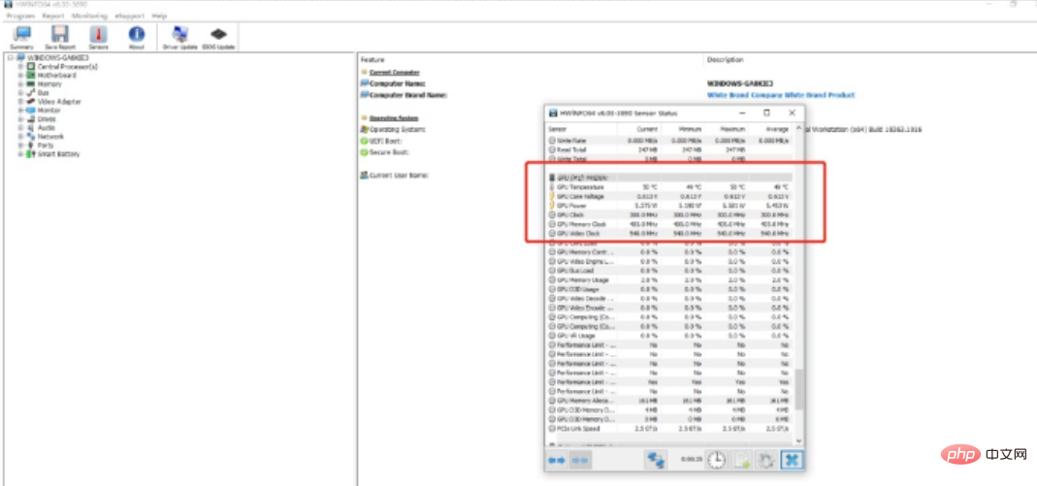Select the GPU Video Clock sensor row
Viewport: 1037px width, 486px height.
point(670,234)
